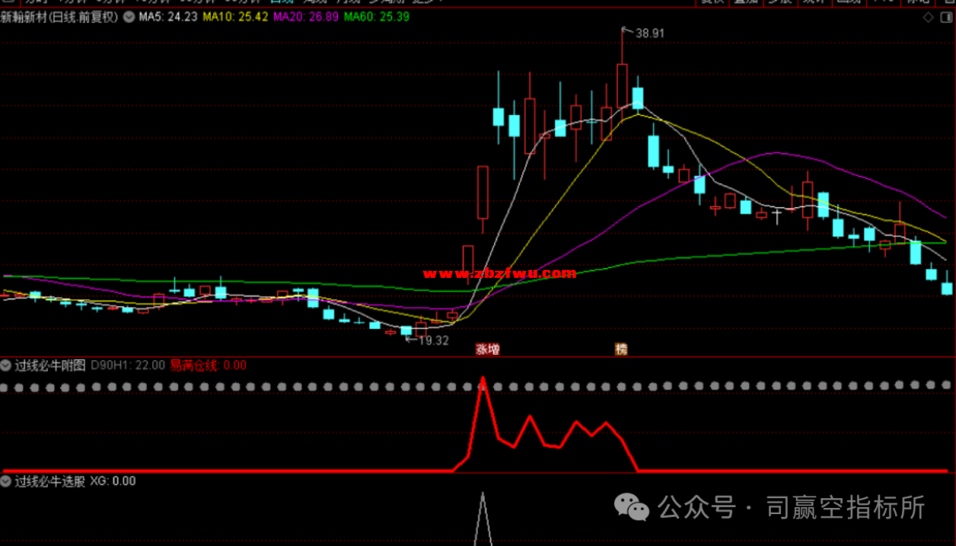Open the dropdown beside 新翰新材 chart title
Screen dimensions: 956x546
click(x=129, y=17)
